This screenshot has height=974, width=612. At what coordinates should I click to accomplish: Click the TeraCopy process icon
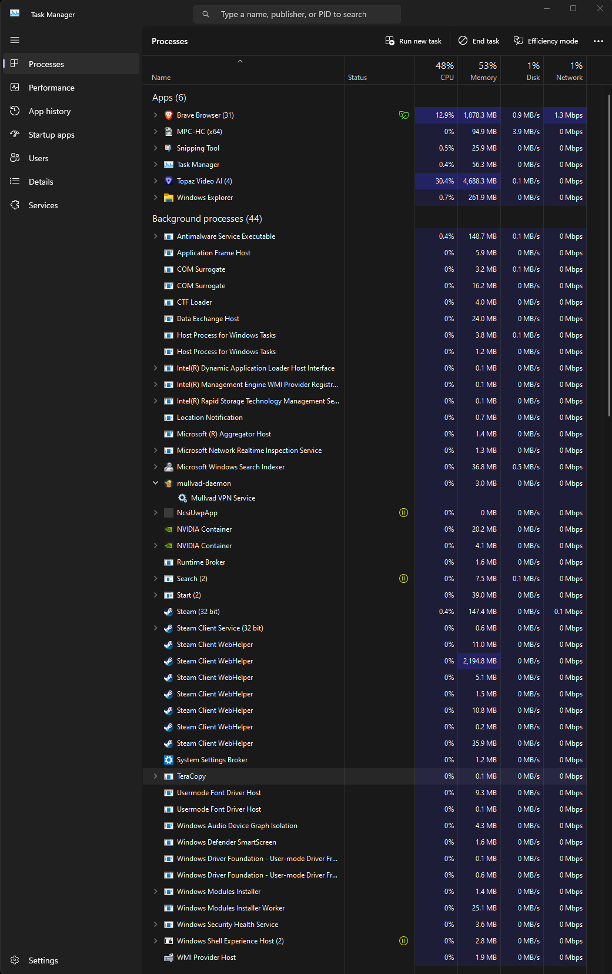point(169,776)
